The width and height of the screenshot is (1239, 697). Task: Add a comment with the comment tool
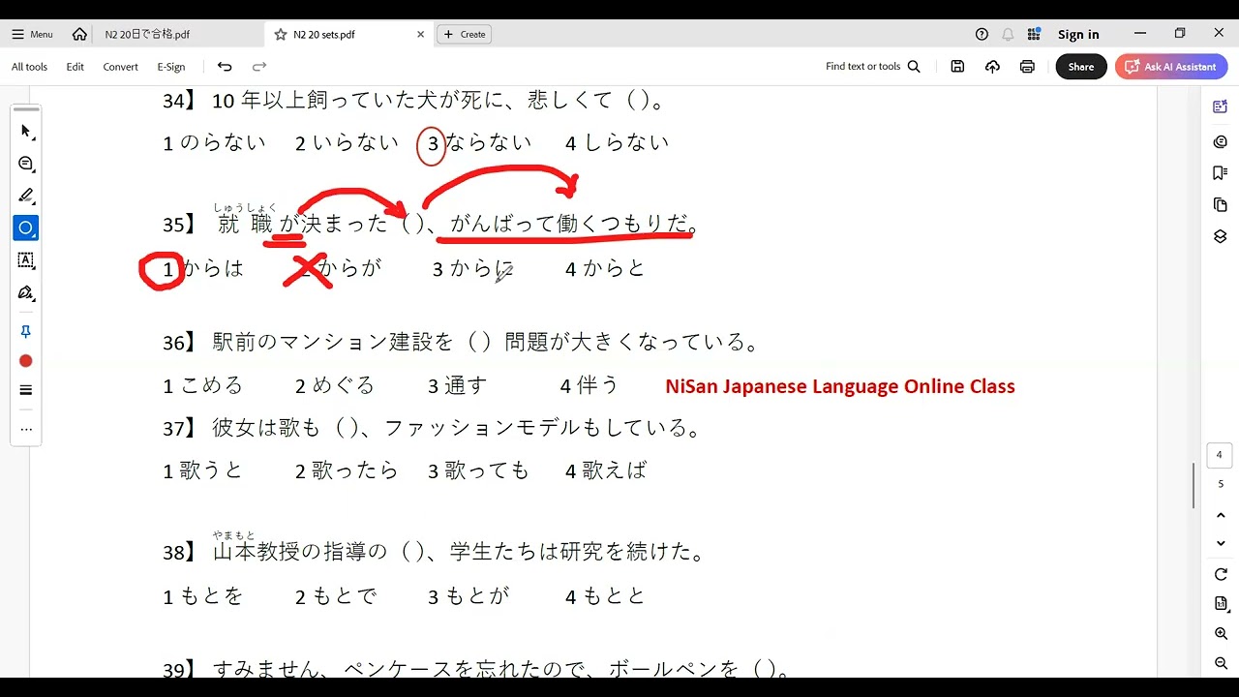[x=26, y=164]
